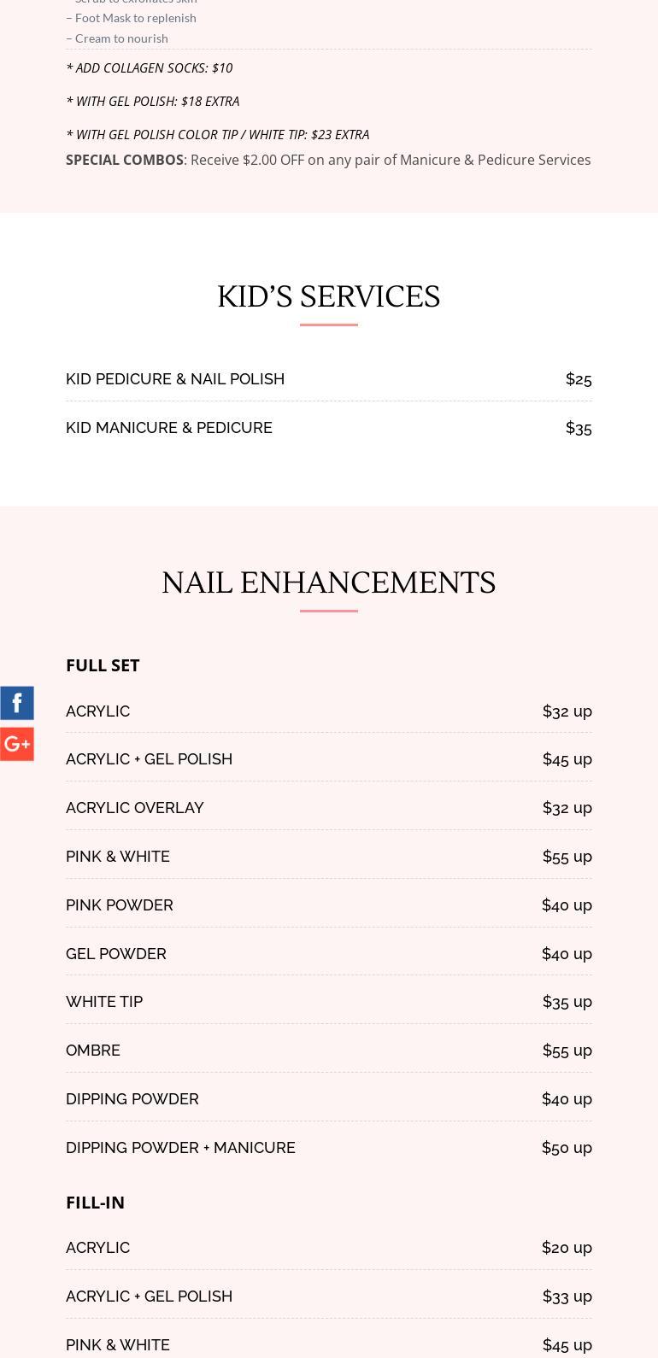Viewport: 658px width, 1358px height.
Task: Select the $50 up Dipping Powder + Manicure price
Action: (x=567, y=1147)
